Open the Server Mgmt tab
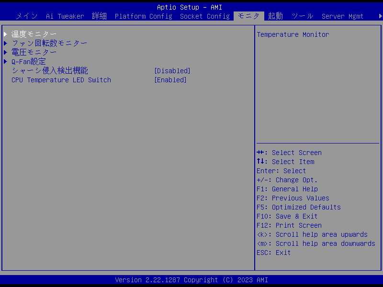Viewport: 383px width, 287px height. tap(342, 16)
